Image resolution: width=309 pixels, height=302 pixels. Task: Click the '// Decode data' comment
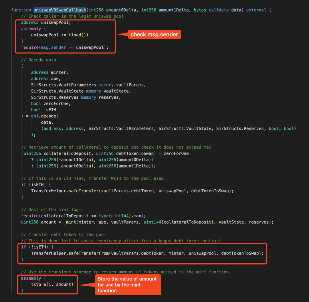(x=38, y=60)
